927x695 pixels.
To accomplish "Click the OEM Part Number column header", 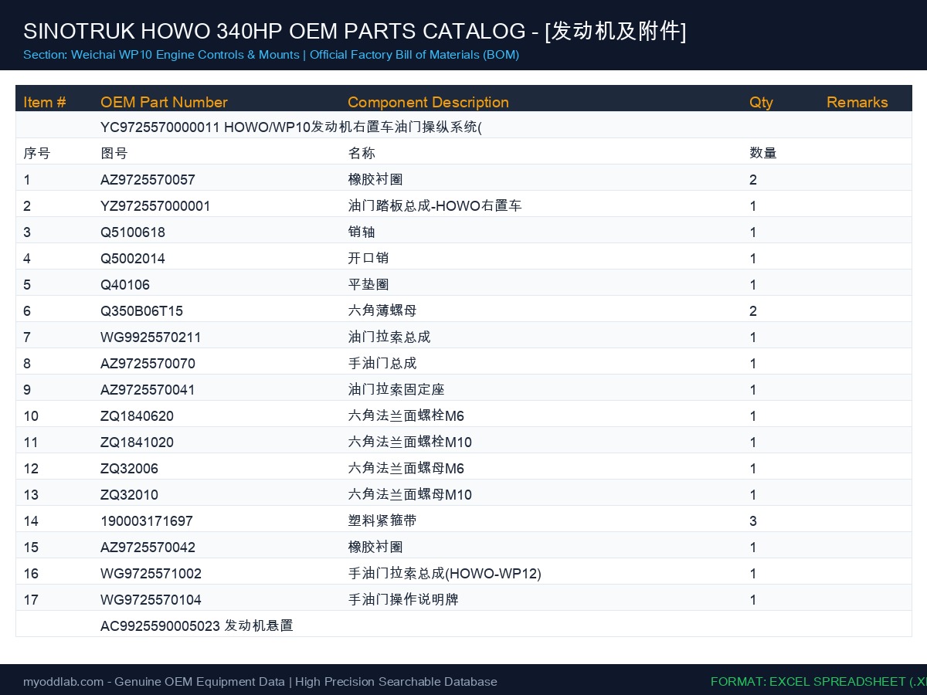I will click(164, 102).
